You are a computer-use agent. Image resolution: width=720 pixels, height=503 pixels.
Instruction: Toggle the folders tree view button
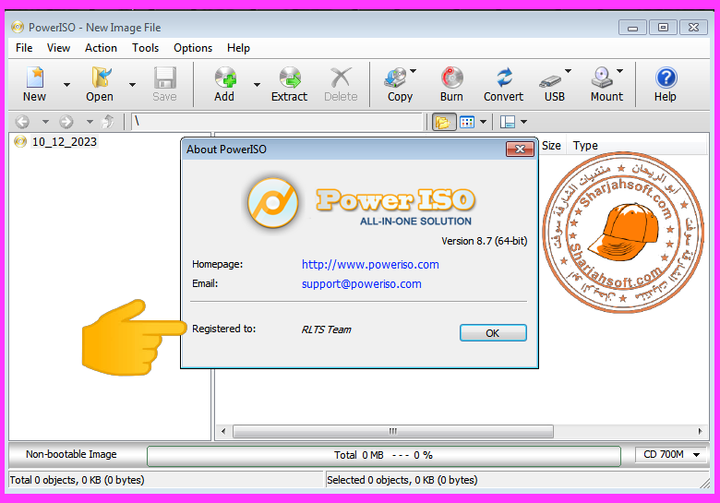[444, 122]
